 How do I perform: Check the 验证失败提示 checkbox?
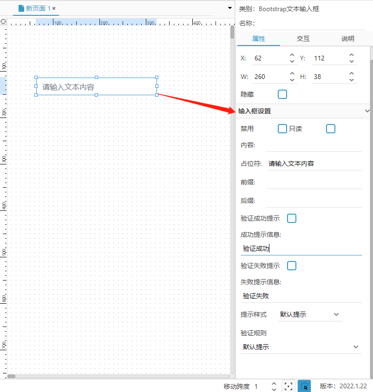tap(292, 266)
